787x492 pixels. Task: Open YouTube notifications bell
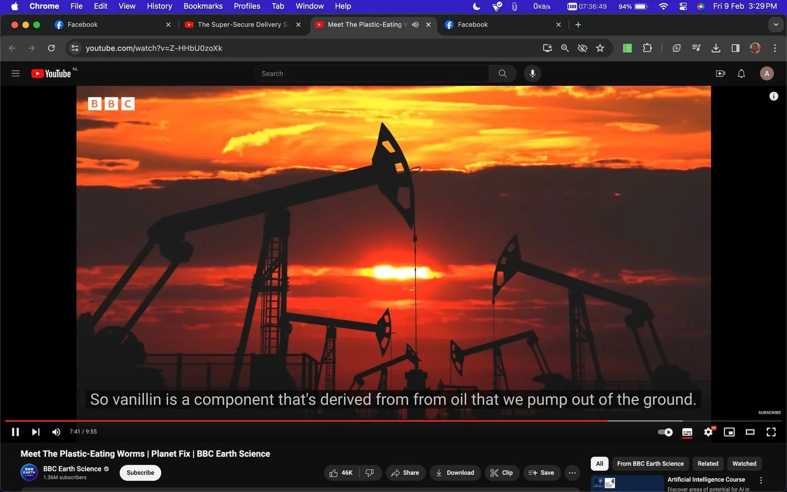coord(741,74)
